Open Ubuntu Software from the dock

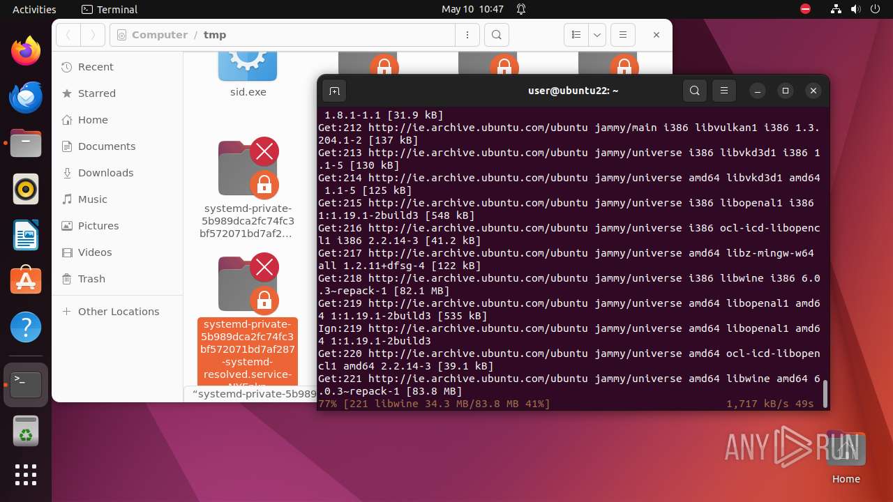26,281
